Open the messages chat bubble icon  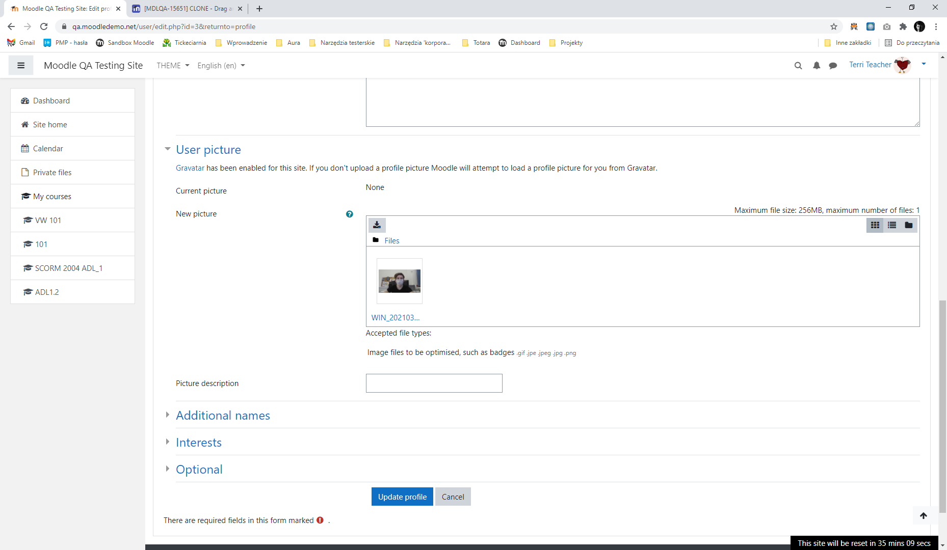click(x=833, y=65)
